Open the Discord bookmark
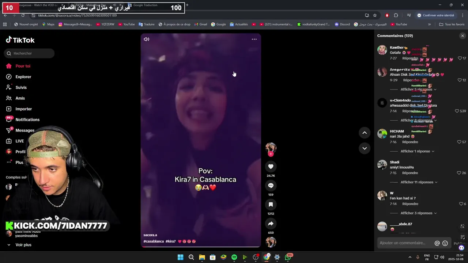Screen dimensions: 468x263 [x=341, y=24]
